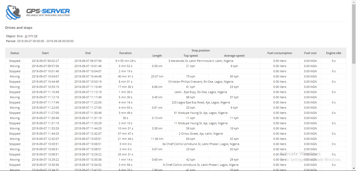Click the Fuel consumption column header
The height and width of the screenshot is (171, 356).
pos(280,53)
